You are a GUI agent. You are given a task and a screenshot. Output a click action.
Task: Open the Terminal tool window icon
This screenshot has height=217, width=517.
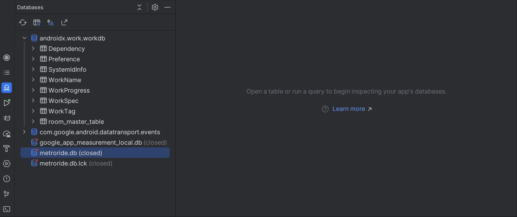point(7,209)
